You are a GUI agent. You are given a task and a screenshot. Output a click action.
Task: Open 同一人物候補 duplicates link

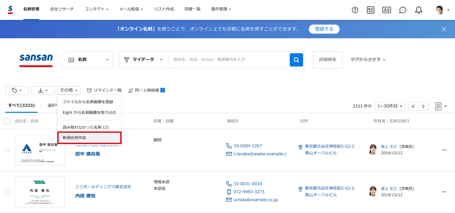pyautogui.click(x=146, y=90)
